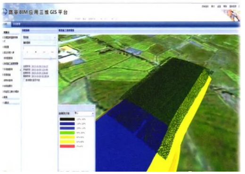Image resolution: width=245 pixels, height=174 pixels.
Task: Open the seventh left sidebar menu item
Action: 8,69
